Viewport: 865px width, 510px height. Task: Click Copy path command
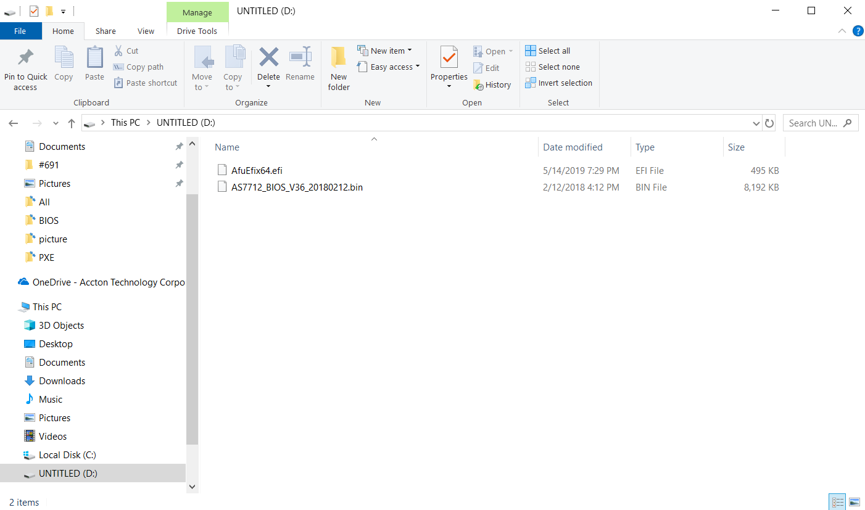click(x=139, y=67)
